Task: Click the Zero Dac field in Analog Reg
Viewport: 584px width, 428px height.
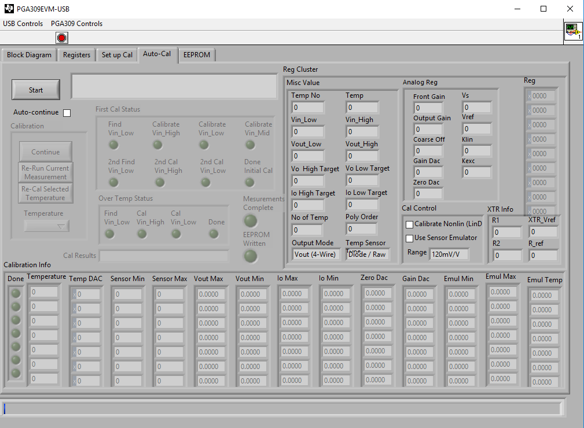Action: coord(428,194)
